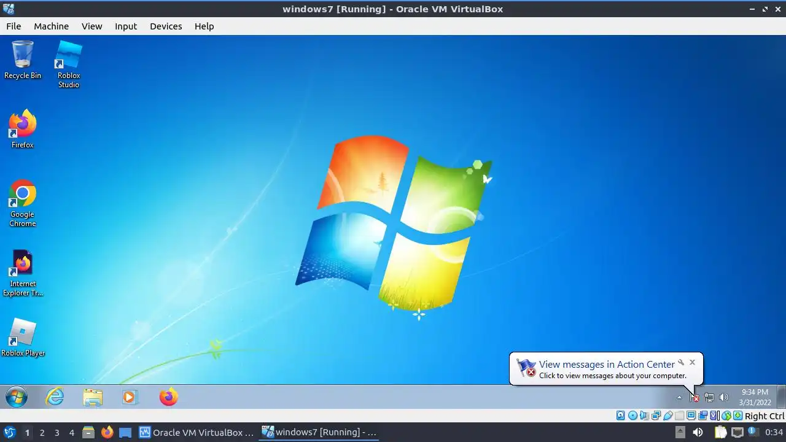Close the Action Center notification balloon
The width and height of the screenshot is (786, 442).
692,362
